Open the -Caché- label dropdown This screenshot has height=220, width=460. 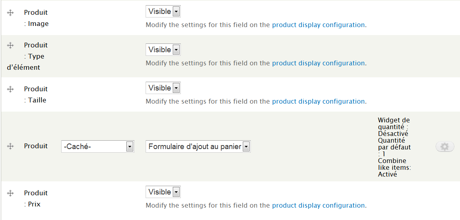[98, 147]
